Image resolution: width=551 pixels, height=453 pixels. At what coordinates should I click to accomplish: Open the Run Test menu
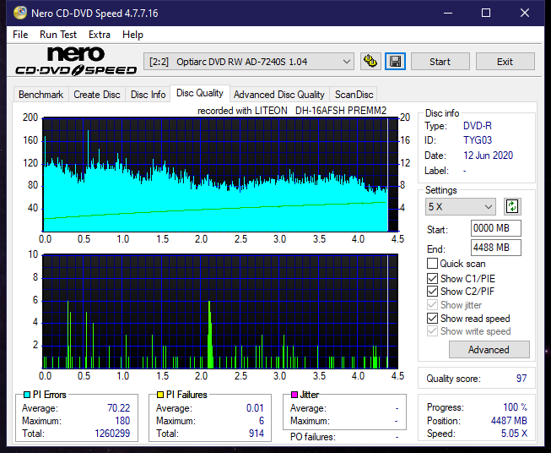point(58,35)
